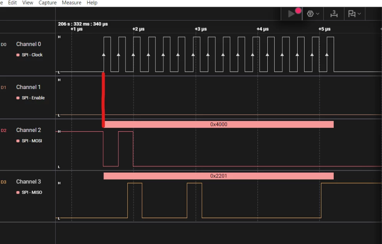Image resolution: width=382 pixels, height=244 pixels.
Task: Click the color square beside SPI - Clock
Action: [x=18, y=55]
